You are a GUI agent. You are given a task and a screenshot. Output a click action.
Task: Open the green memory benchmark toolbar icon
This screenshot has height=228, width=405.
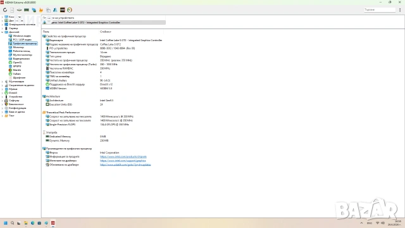click(x=27, y=10)
